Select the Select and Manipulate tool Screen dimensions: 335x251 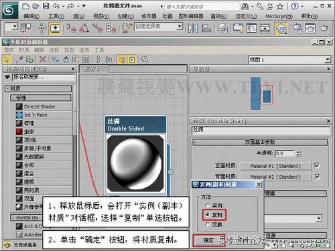42,29
